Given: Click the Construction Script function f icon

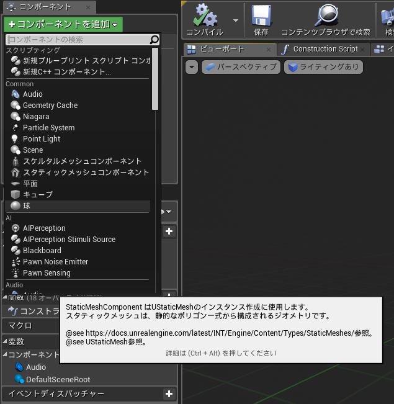Looking at the screenshot, I should click(x=13, y=311).
